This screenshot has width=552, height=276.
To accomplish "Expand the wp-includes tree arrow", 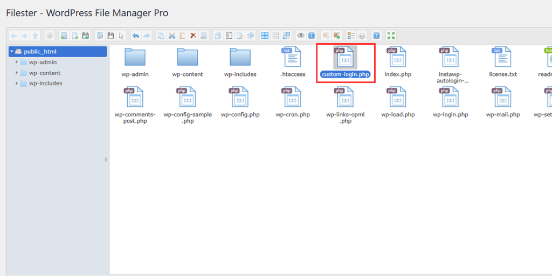I will [x=17, y=84].
